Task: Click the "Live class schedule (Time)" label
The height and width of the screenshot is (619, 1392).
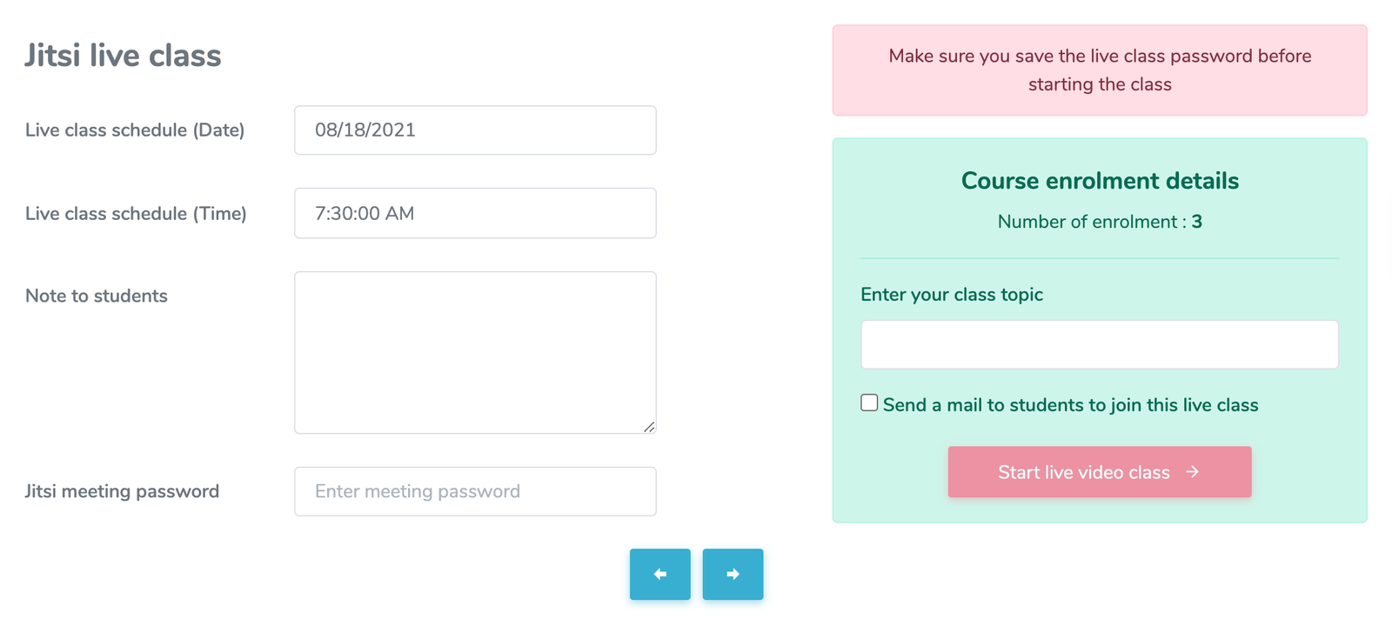Action: click(x=136, y=214)
